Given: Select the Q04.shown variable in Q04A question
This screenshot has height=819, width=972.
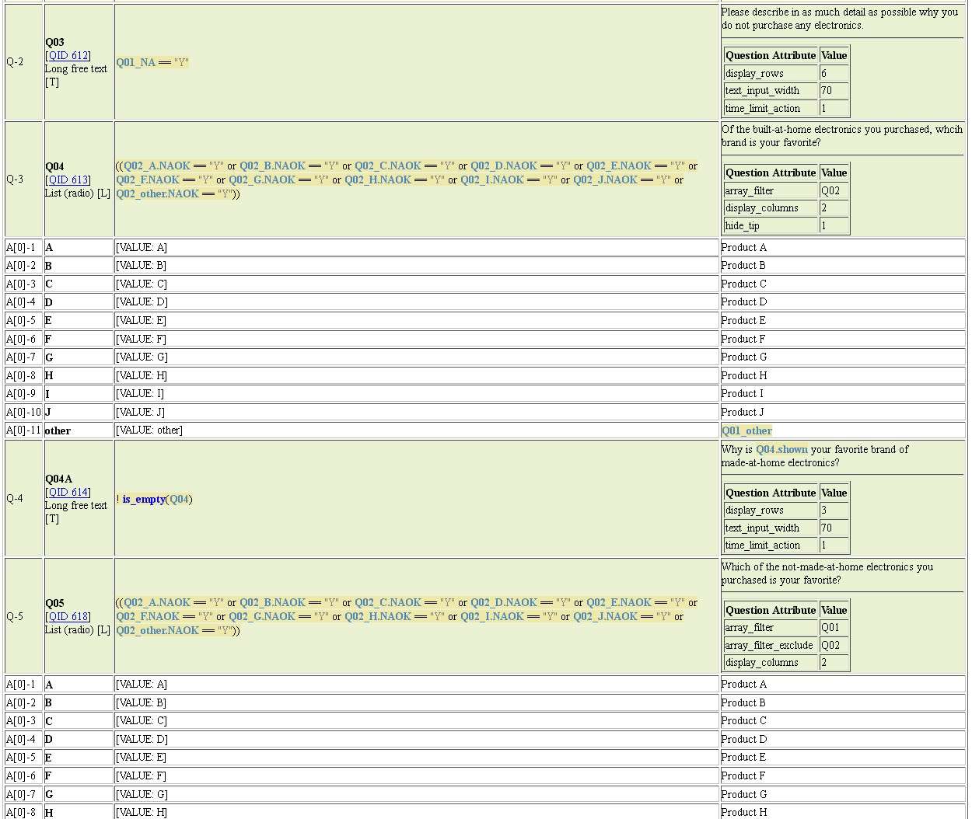Looking at the screenshot, I should coord(781,450).
